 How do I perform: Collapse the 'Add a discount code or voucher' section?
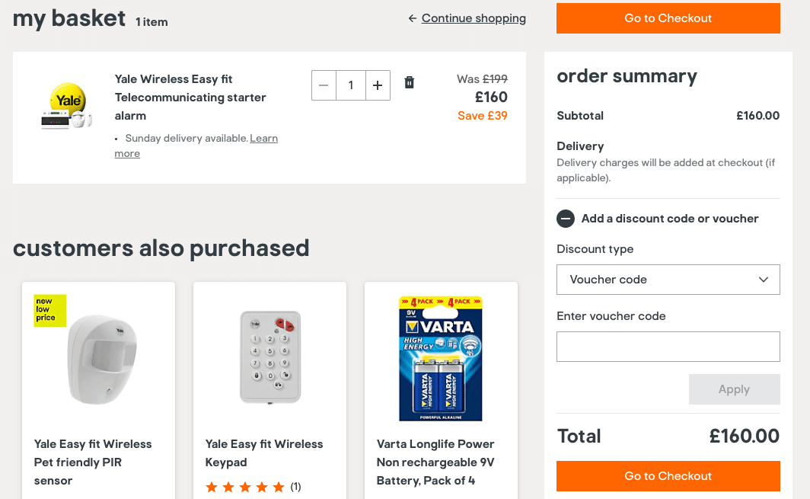click(x=566, y=219)
